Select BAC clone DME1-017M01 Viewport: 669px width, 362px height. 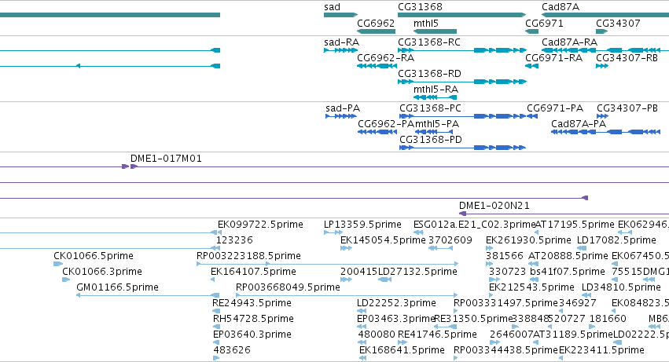tap(166, 159)
